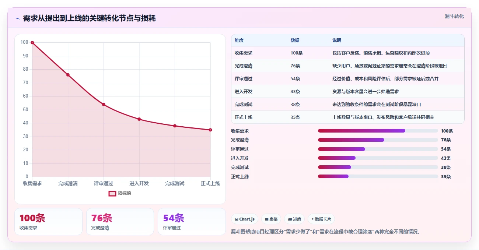
Task: Click description starting 上线数量与版本窗口
Action: click(383, 117)
